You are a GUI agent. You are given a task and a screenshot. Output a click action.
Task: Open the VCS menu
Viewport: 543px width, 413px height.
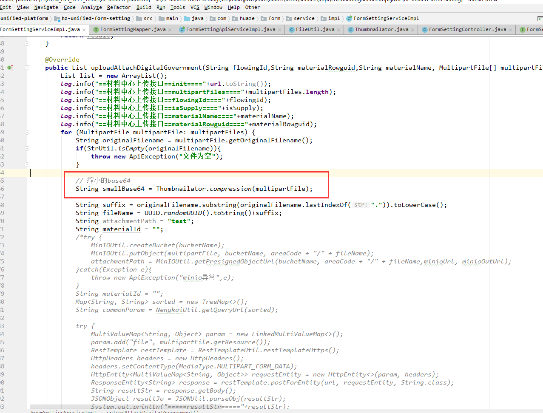click(x=195, y=7)
